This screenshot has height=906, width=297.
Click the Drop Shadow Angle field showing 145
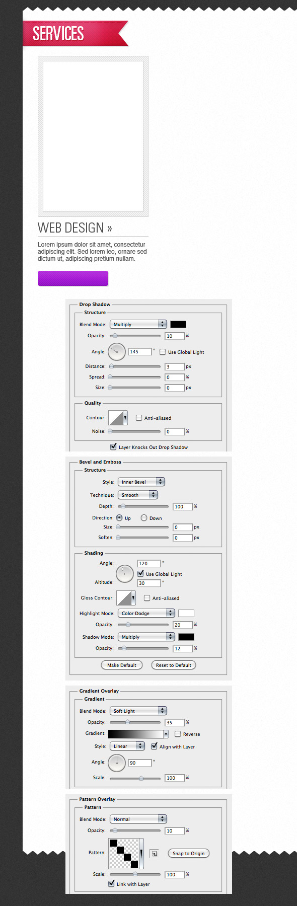pos(140,352)
